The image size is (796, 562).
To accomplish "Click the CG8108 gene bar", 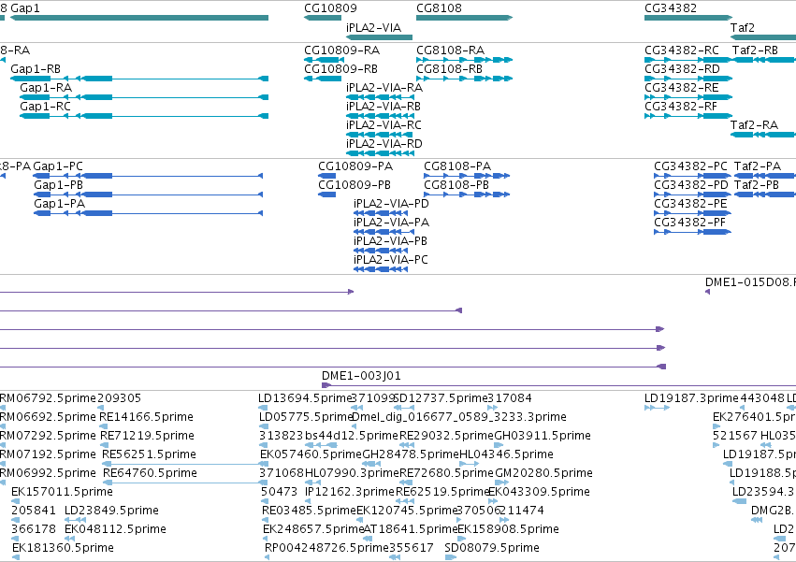I will (x=465, y=18).
